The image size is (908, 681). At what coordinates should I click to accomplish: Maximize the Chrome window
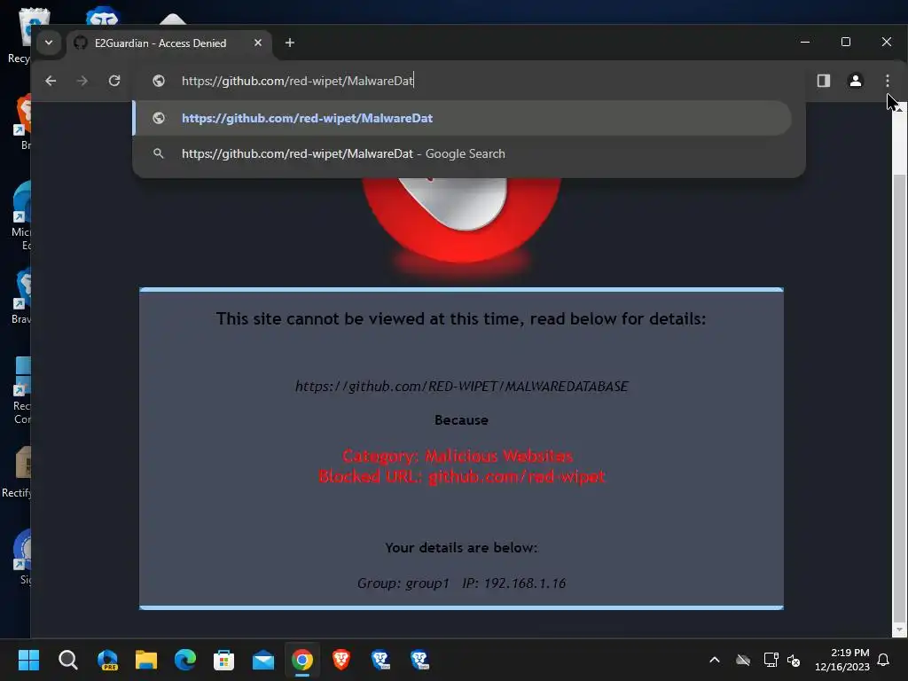(845, 42)
